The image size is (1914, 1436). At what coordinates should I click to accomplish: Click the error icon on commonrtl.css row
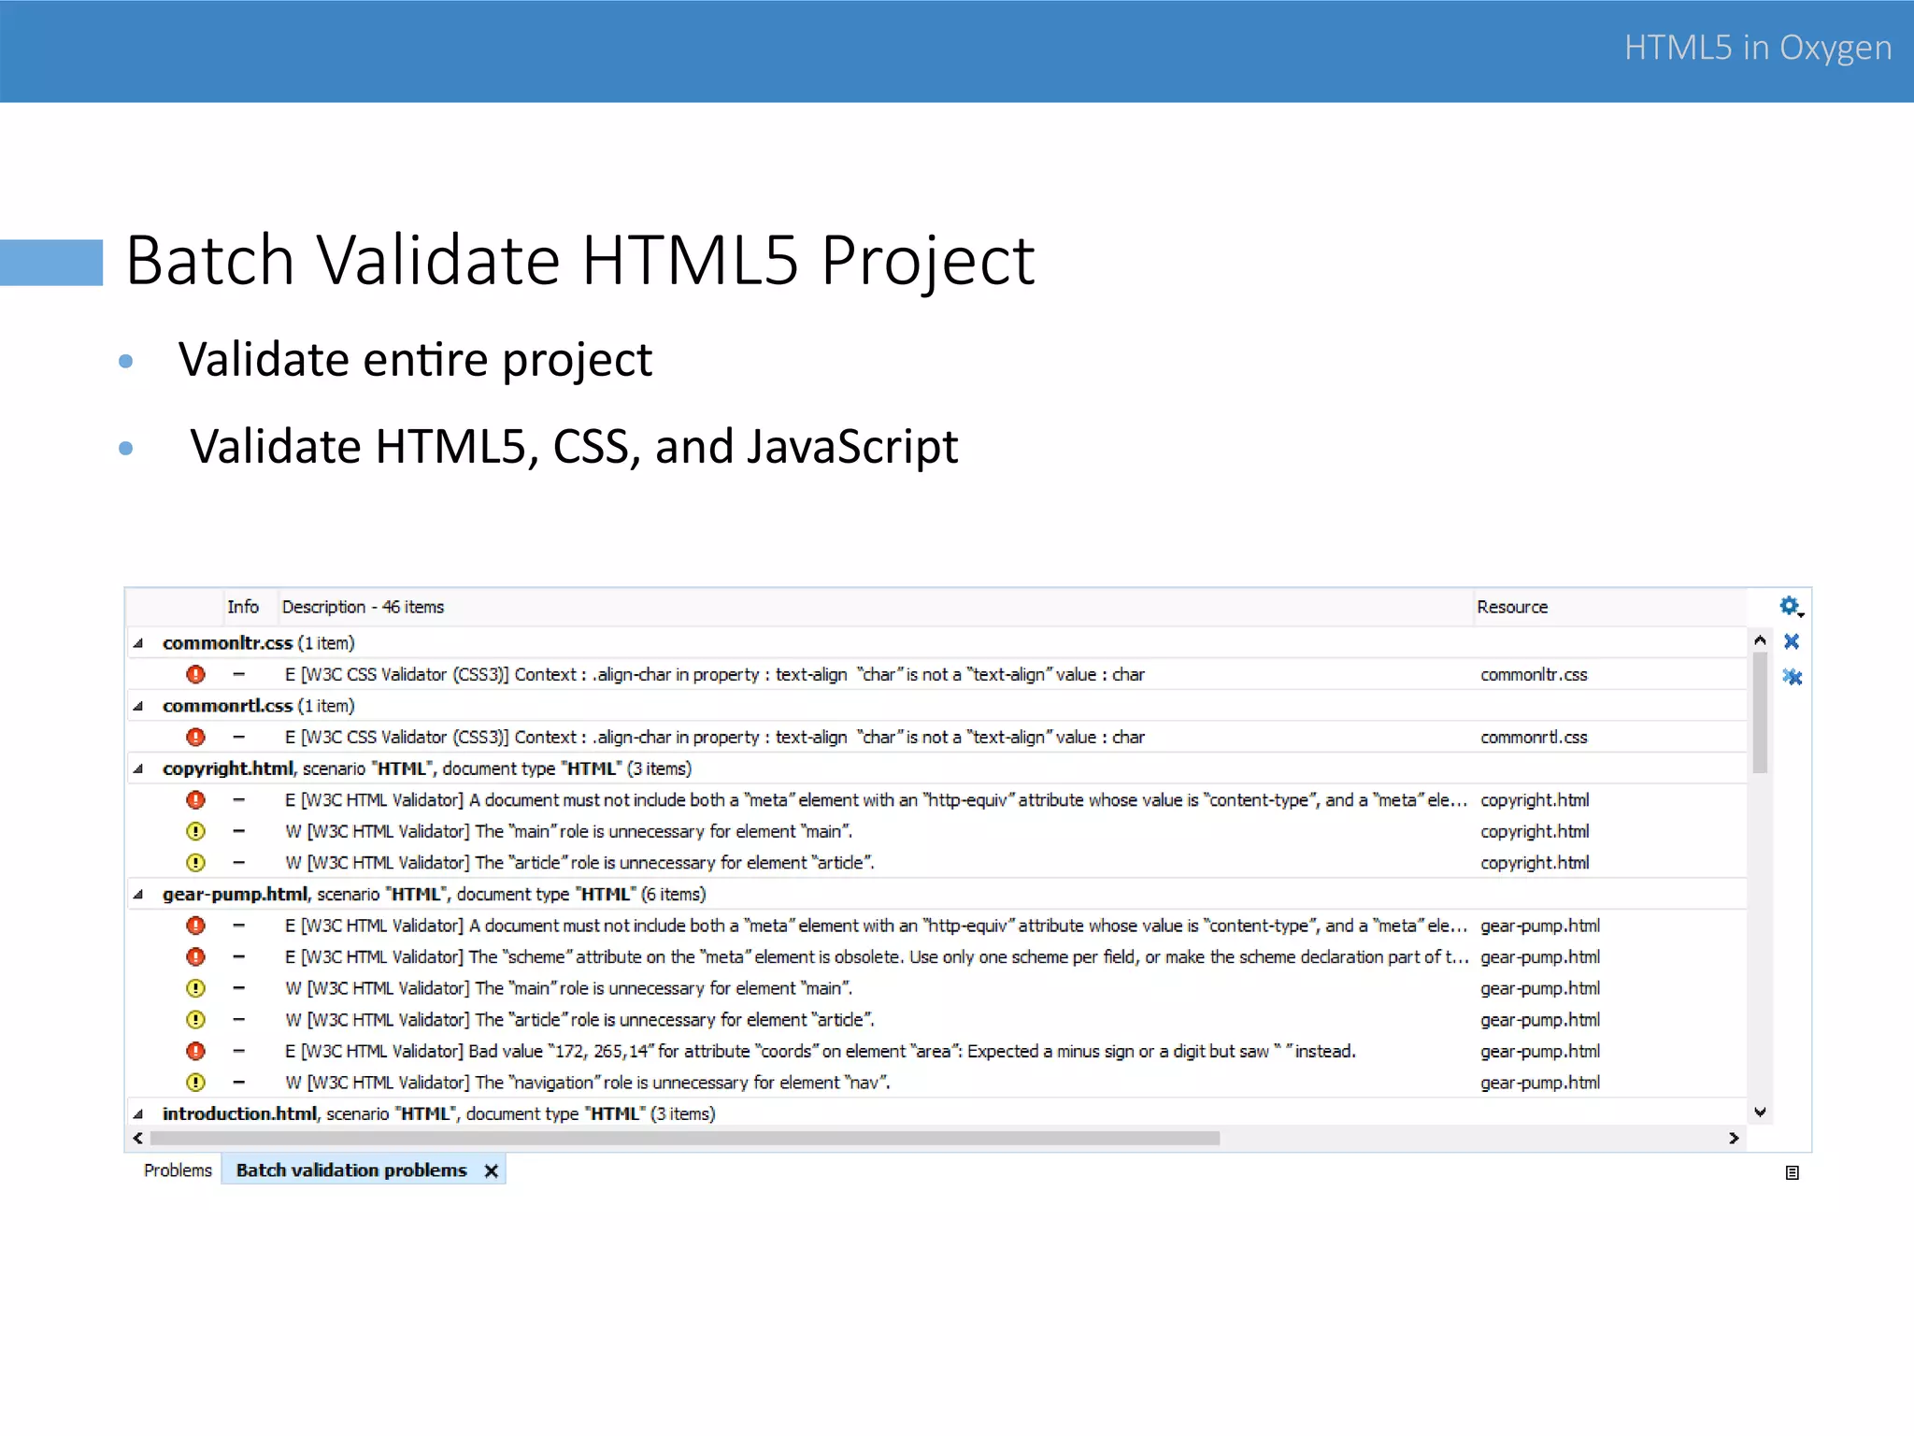(195, 737)
